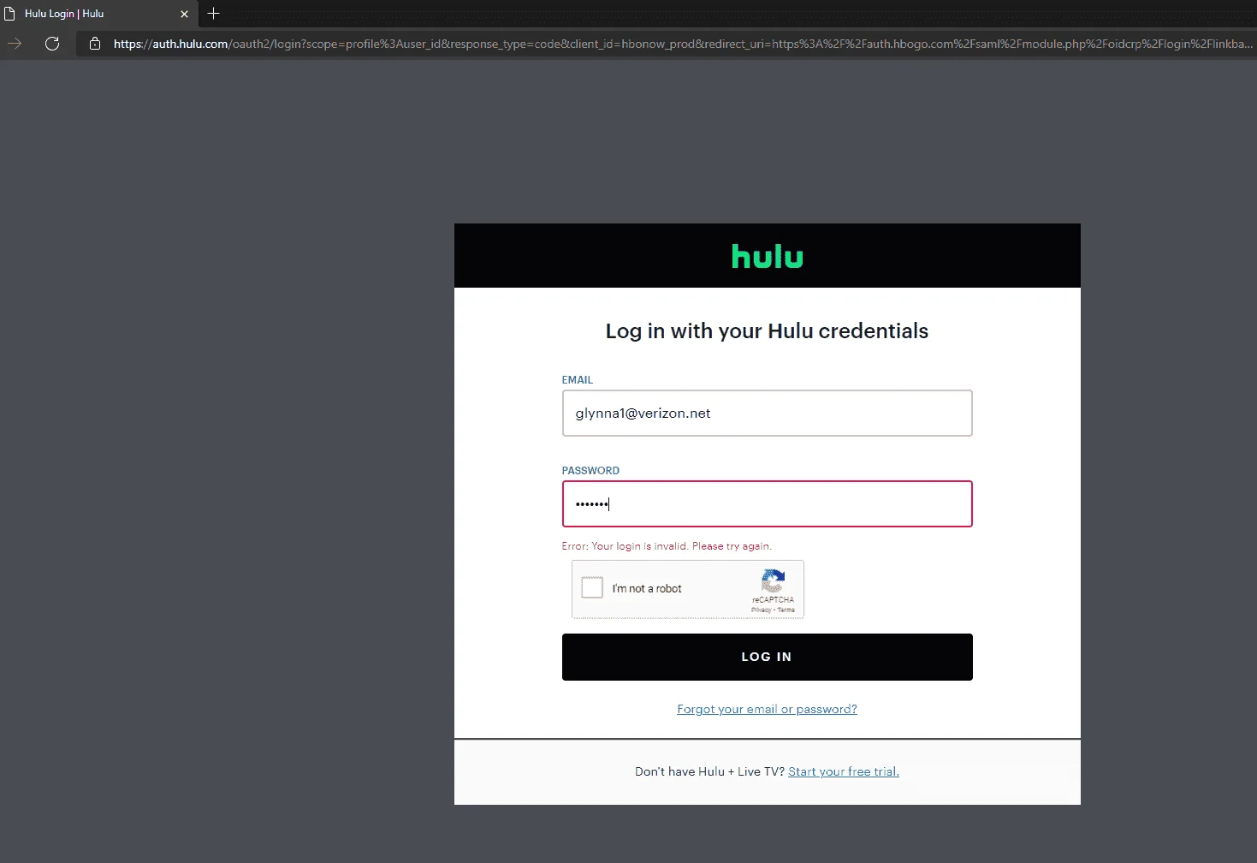Open Forgot your email or password link
This screenshot has height=863, width=1257.
(x=767, y=710)
